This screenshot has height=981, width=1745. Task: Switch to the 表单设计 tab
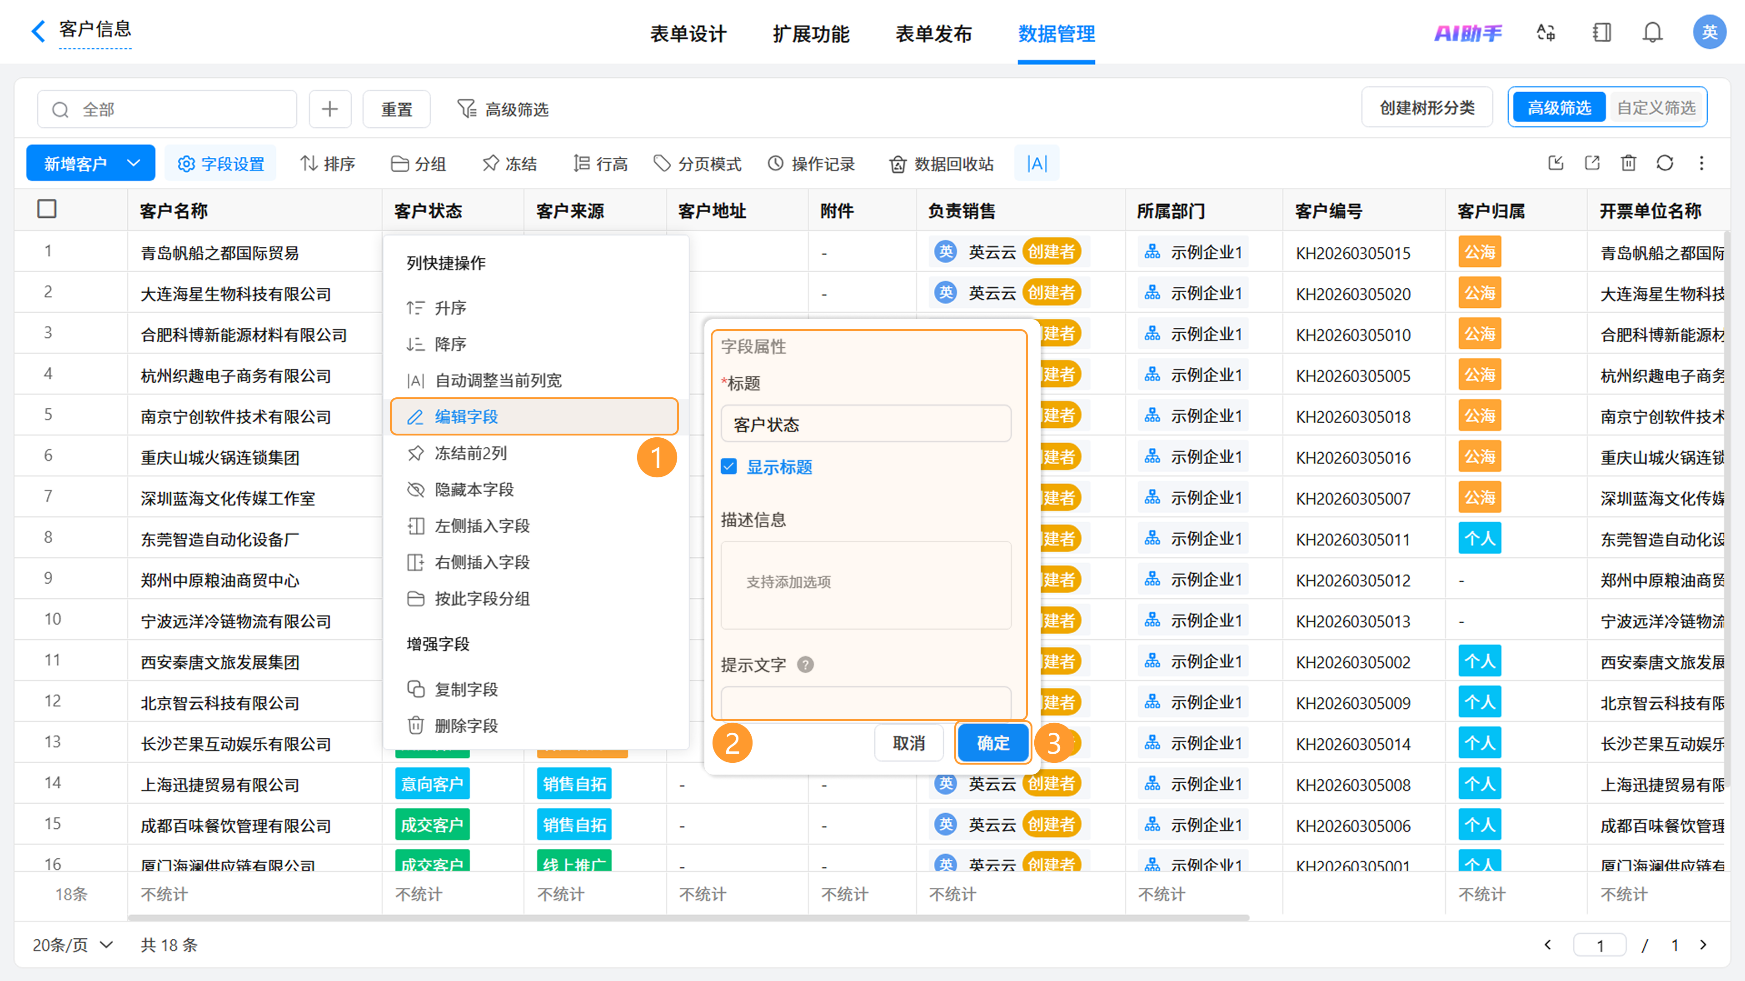point(688,33)
